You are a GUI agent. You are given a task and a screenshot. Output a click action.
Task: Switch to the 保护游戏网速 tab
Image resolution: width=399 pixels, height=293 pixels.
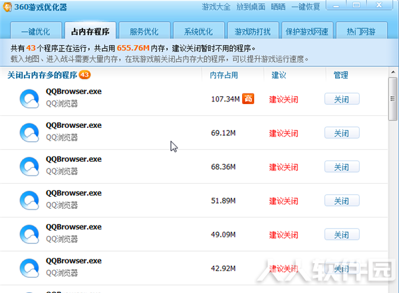click(x=307, y=30)
